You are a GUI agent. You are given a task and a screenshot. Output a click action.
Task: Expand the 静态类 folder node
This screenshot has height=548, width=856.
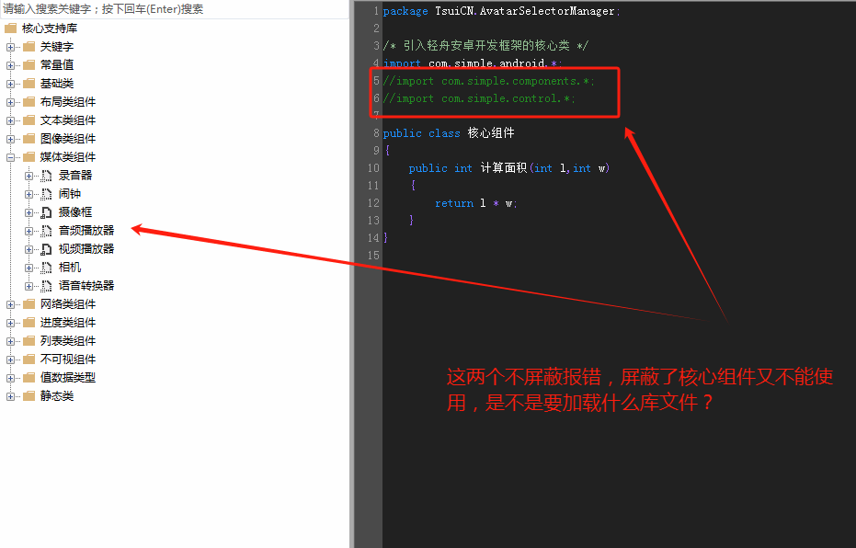(x=10, y=396)
